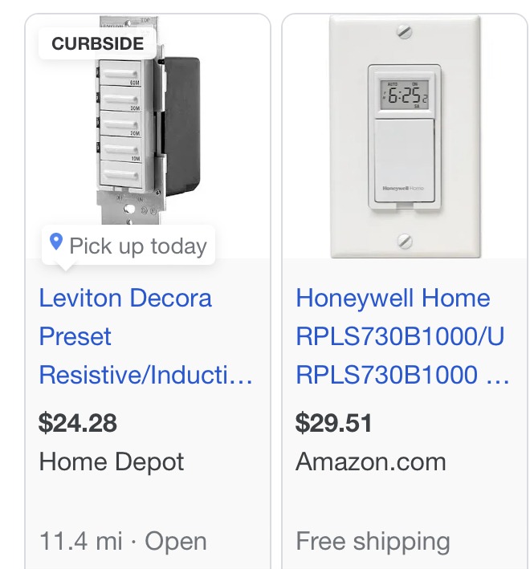
Task: Click the $24.28 price
Action: pos(78,423)
